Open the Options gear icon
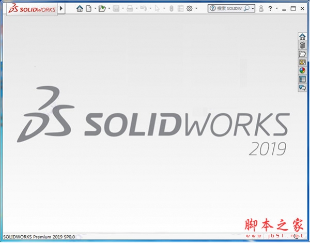The image size is (310, 243). point(190,8)
